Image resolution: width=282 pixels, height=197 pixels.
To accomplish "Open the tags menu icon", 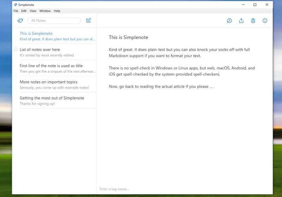I will point(20,21).
